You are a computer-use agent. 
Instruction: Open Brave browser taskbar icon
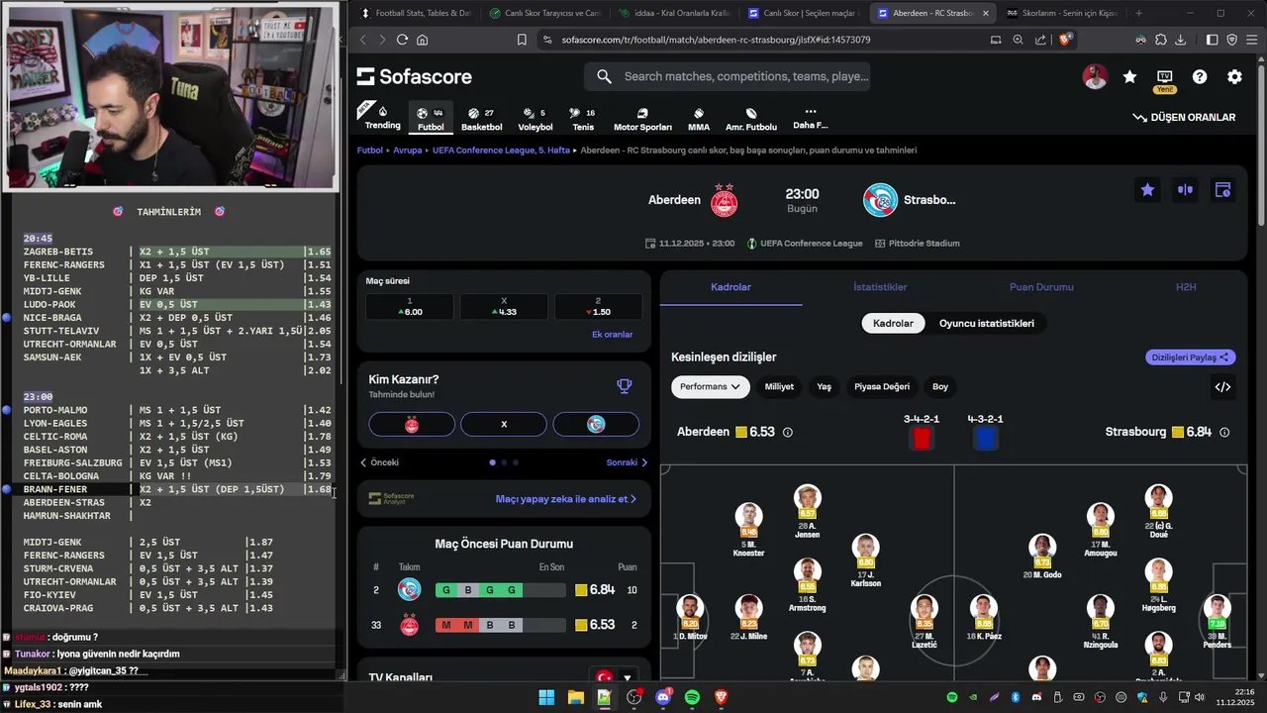point(721,697)
